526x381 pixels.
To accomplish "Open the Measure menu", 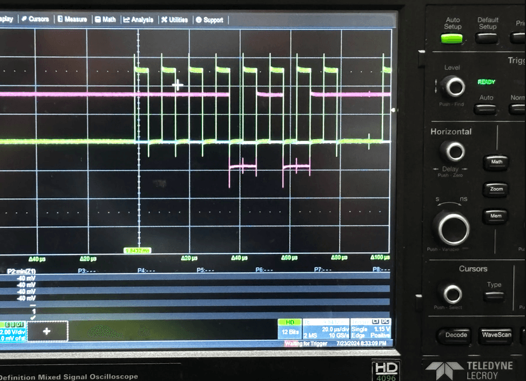I will [x=72, y=19].
